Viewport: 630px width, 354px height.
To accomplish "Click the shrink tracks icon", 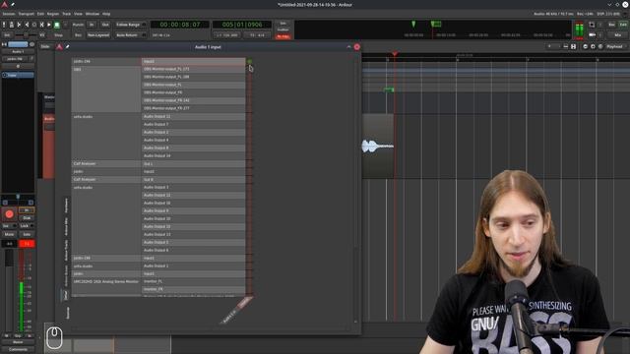I will pos(566,46).
